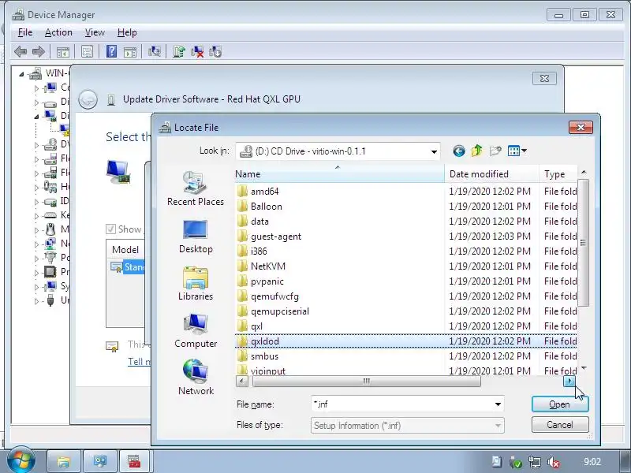The height and width of the screenshot is (473, 631).
Task: Click the Open button in Locate File
Action: coord(560,404)
